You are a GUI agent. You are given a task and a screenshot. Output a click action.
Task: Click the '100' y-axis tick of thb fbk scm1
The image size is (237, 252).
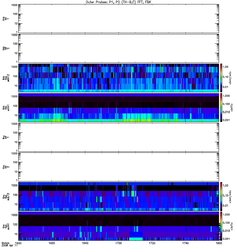tap(15, 106)
